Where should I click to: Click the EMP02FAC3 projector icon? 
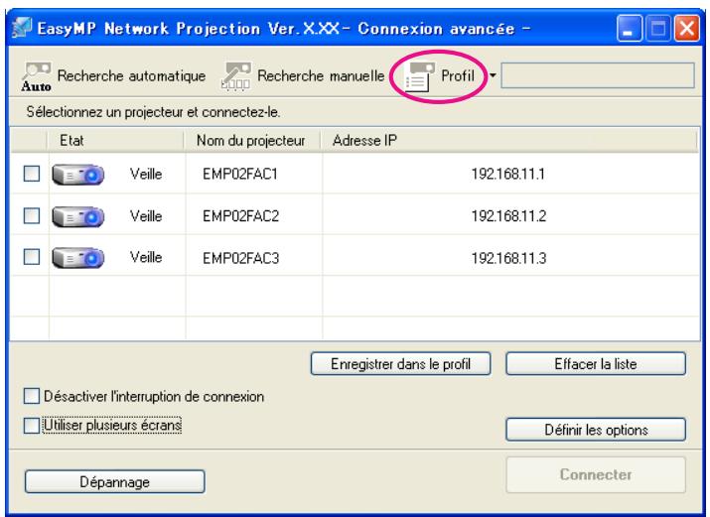click(77, 258)
